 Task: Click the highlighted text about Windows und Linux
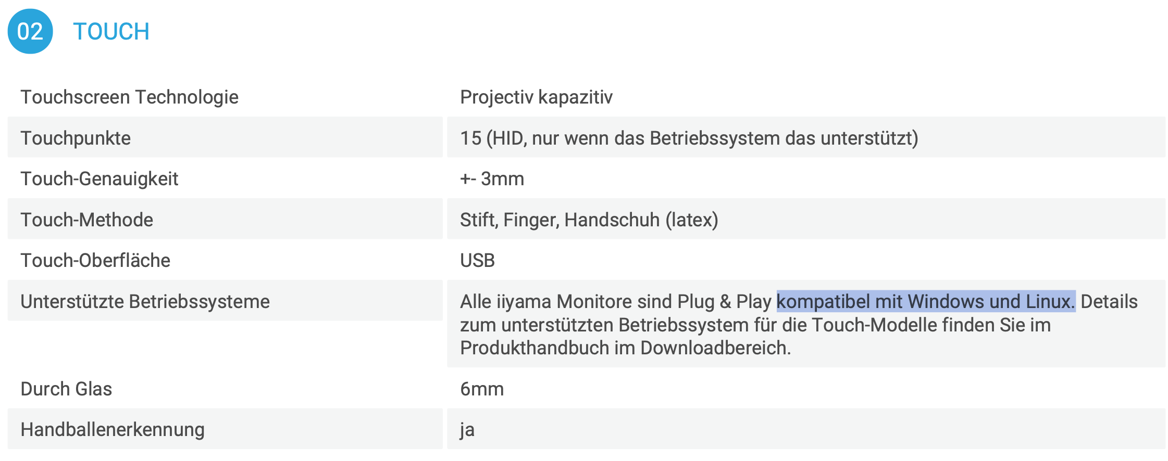click(x=925, y=302)
